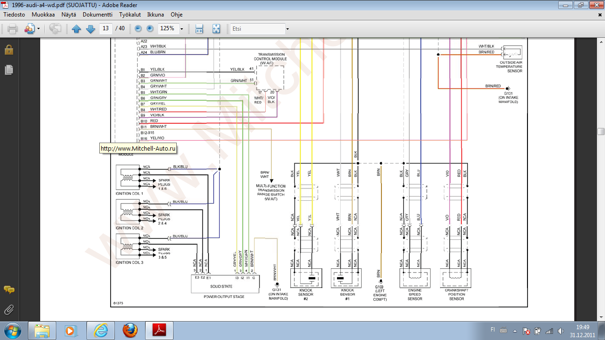Screen dimensions: 605x340
Task: Click the Windows Start button
Action: (12, 330)
